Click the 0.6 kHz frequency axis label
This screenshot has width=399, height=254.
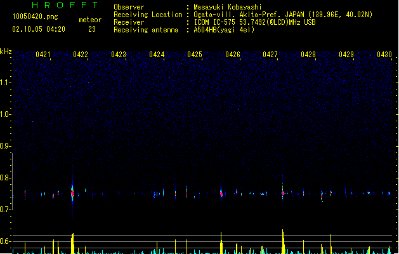point(5,241)
